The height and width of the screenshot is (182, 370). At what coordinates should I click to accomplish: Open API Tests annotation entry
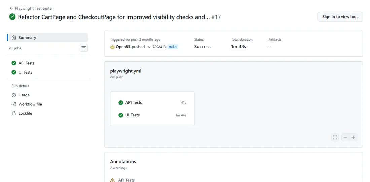click(126, 180)
